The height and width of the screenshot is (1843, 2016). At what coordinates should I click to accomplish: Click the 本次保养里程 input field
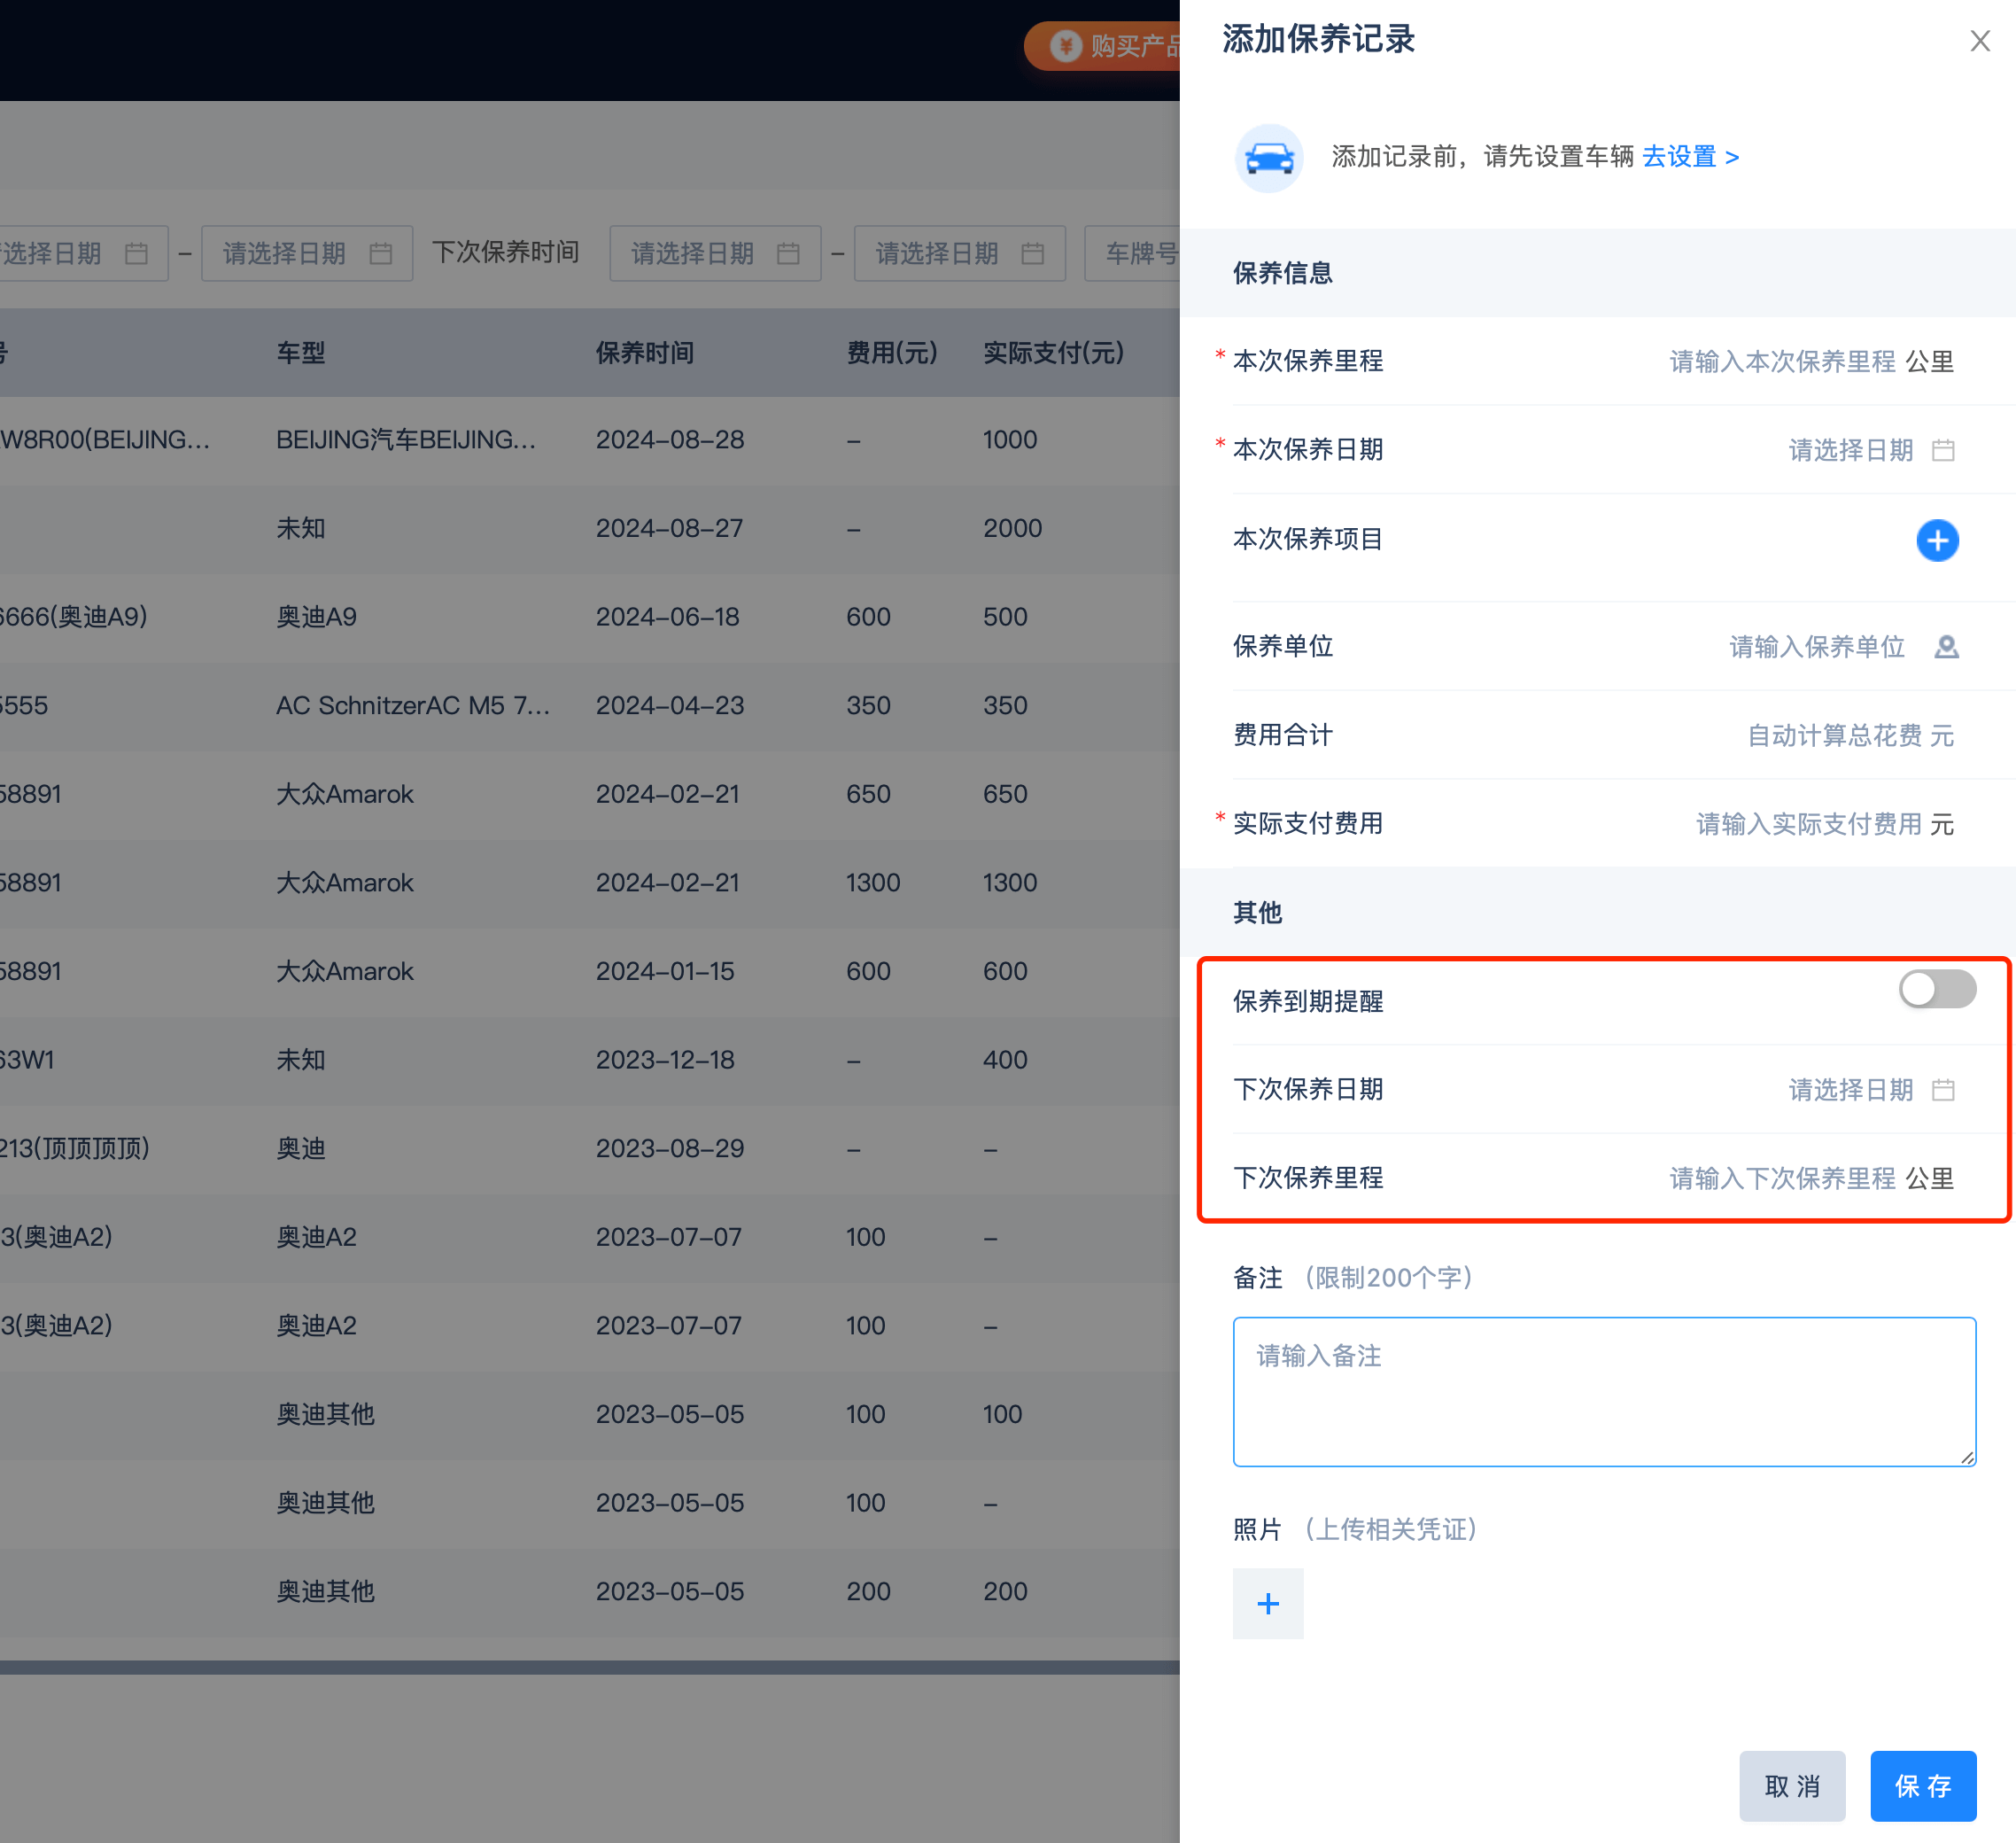(1782, 362)
